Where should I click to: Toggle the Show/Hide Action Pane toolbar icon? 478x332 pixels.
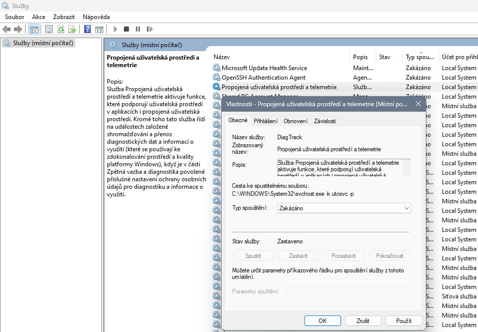click(99, 29)
